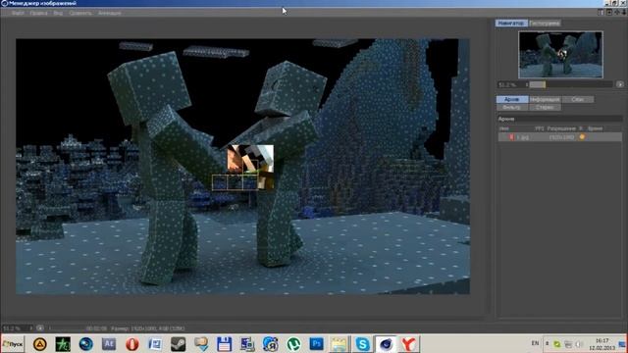The width and height of the screenshot is (628, 353).
Task: Click the orange render status dot in the archive row
Action: click(x=582, y=137)
